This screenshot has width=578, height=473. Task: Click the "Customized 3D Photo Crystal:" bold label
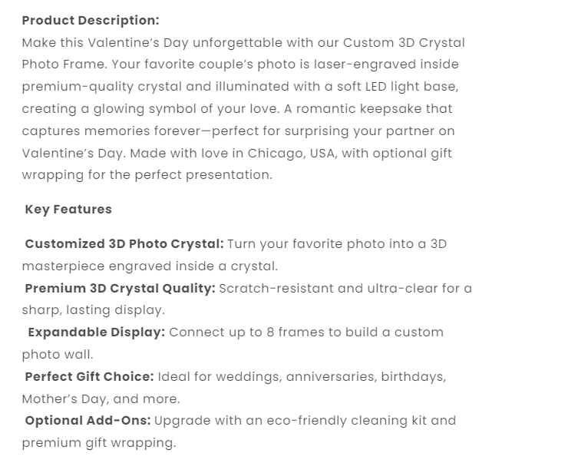(124, 244)
